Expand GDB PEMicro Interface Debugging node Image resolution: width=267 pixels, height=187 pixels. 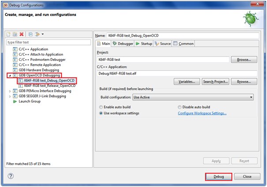coord(10,91)
